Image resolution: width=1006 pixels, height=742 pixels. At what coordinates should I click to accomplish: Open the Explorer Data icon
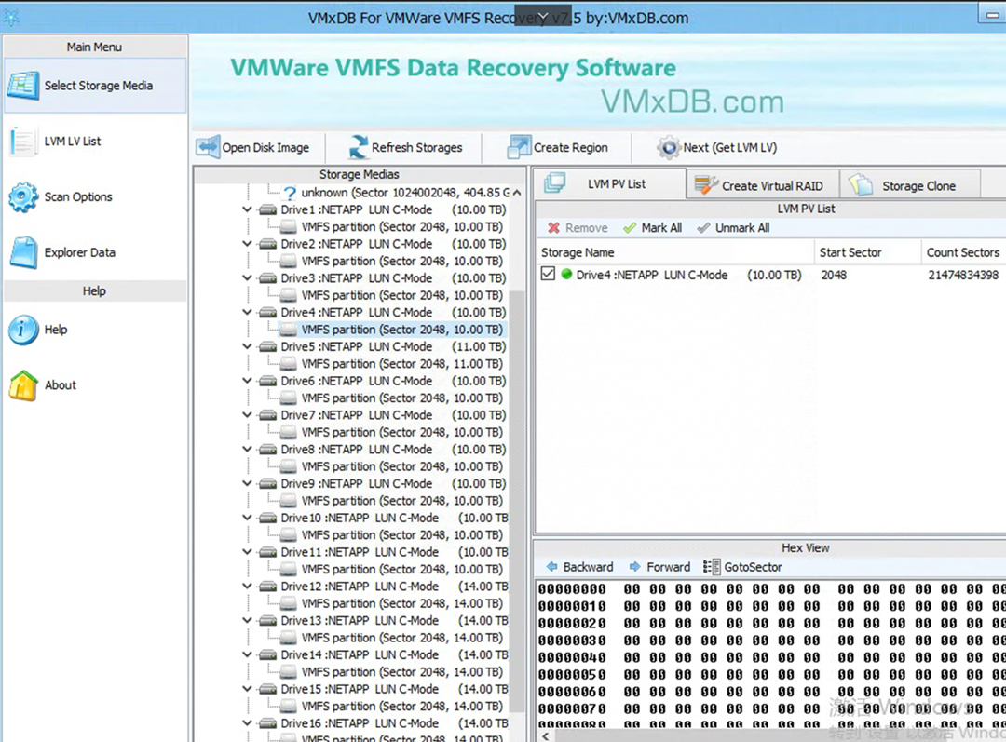tap(23, 252)
